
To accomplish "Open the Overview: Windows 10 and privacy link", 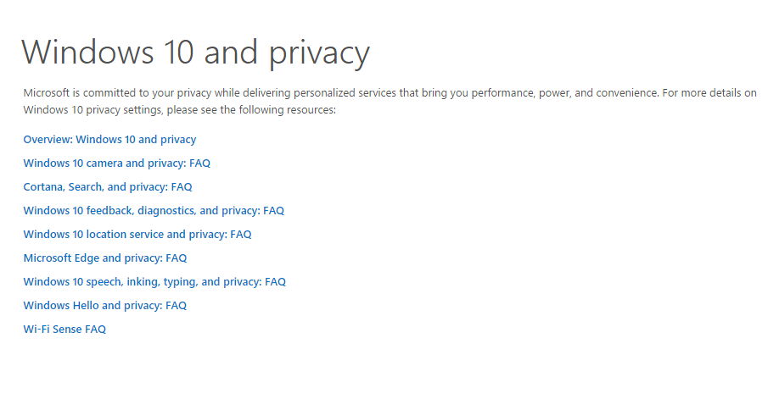I will 109,140.
